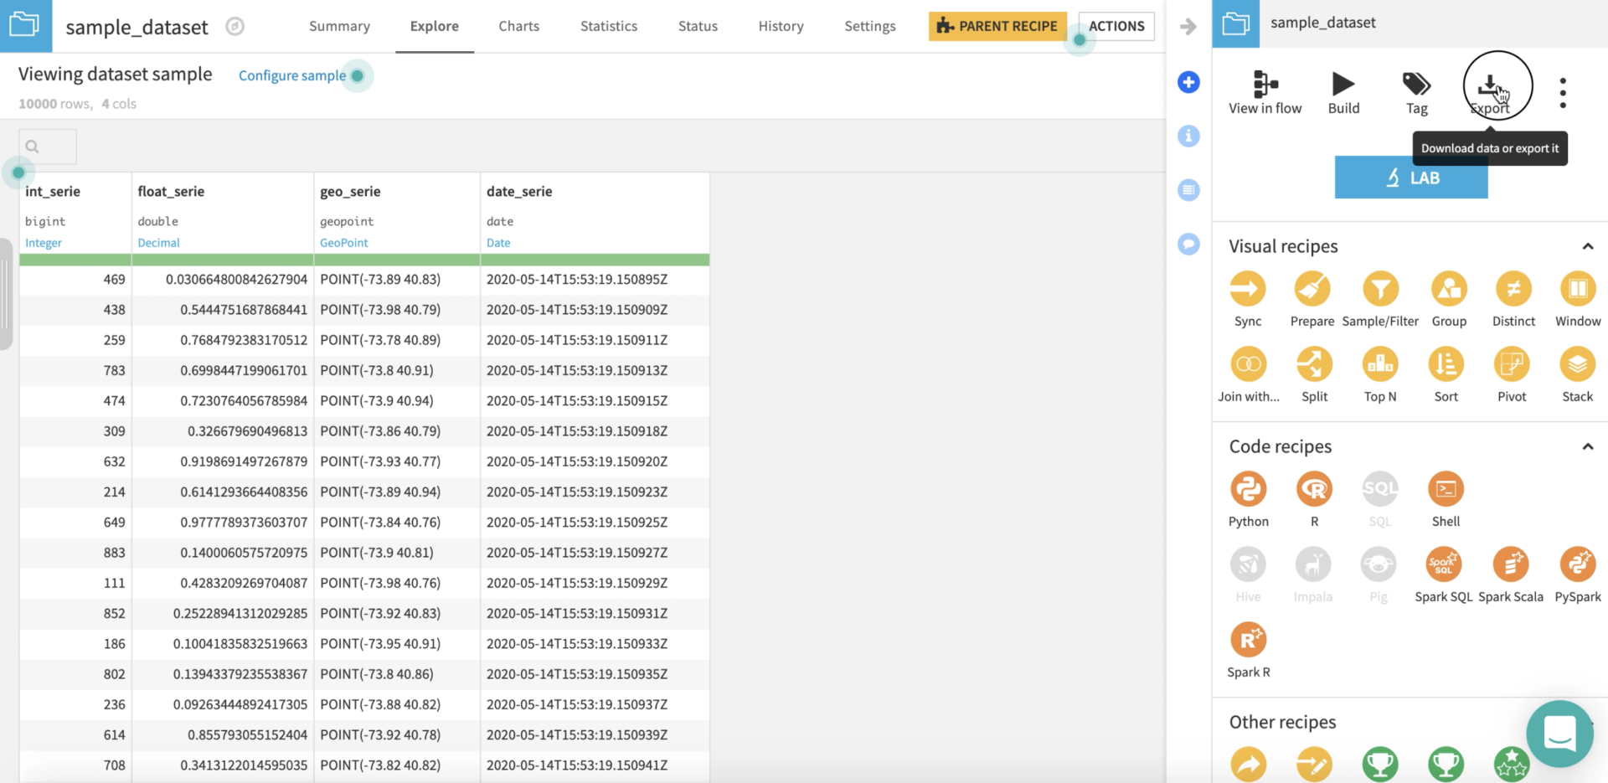This screenshot has width=1608, height=783.
Task: Open the three-dot more options menu
Action: click(1563, 93)
